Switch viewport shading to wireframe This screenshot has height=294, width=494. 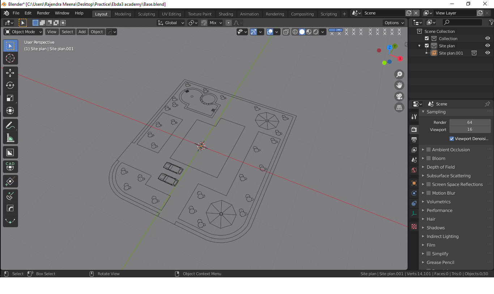[x=295, y=32]
